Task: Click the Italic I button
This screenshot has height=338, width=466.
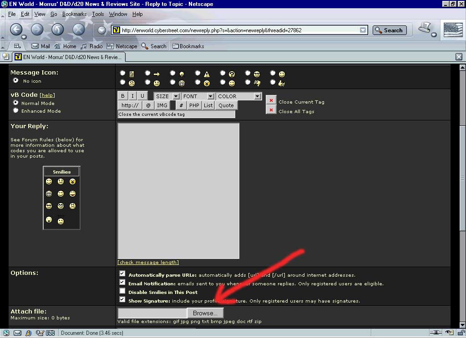Action: [x=132, y=96]
